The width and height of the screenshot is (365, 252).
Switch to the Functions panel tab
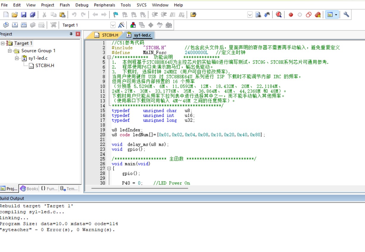49,189
